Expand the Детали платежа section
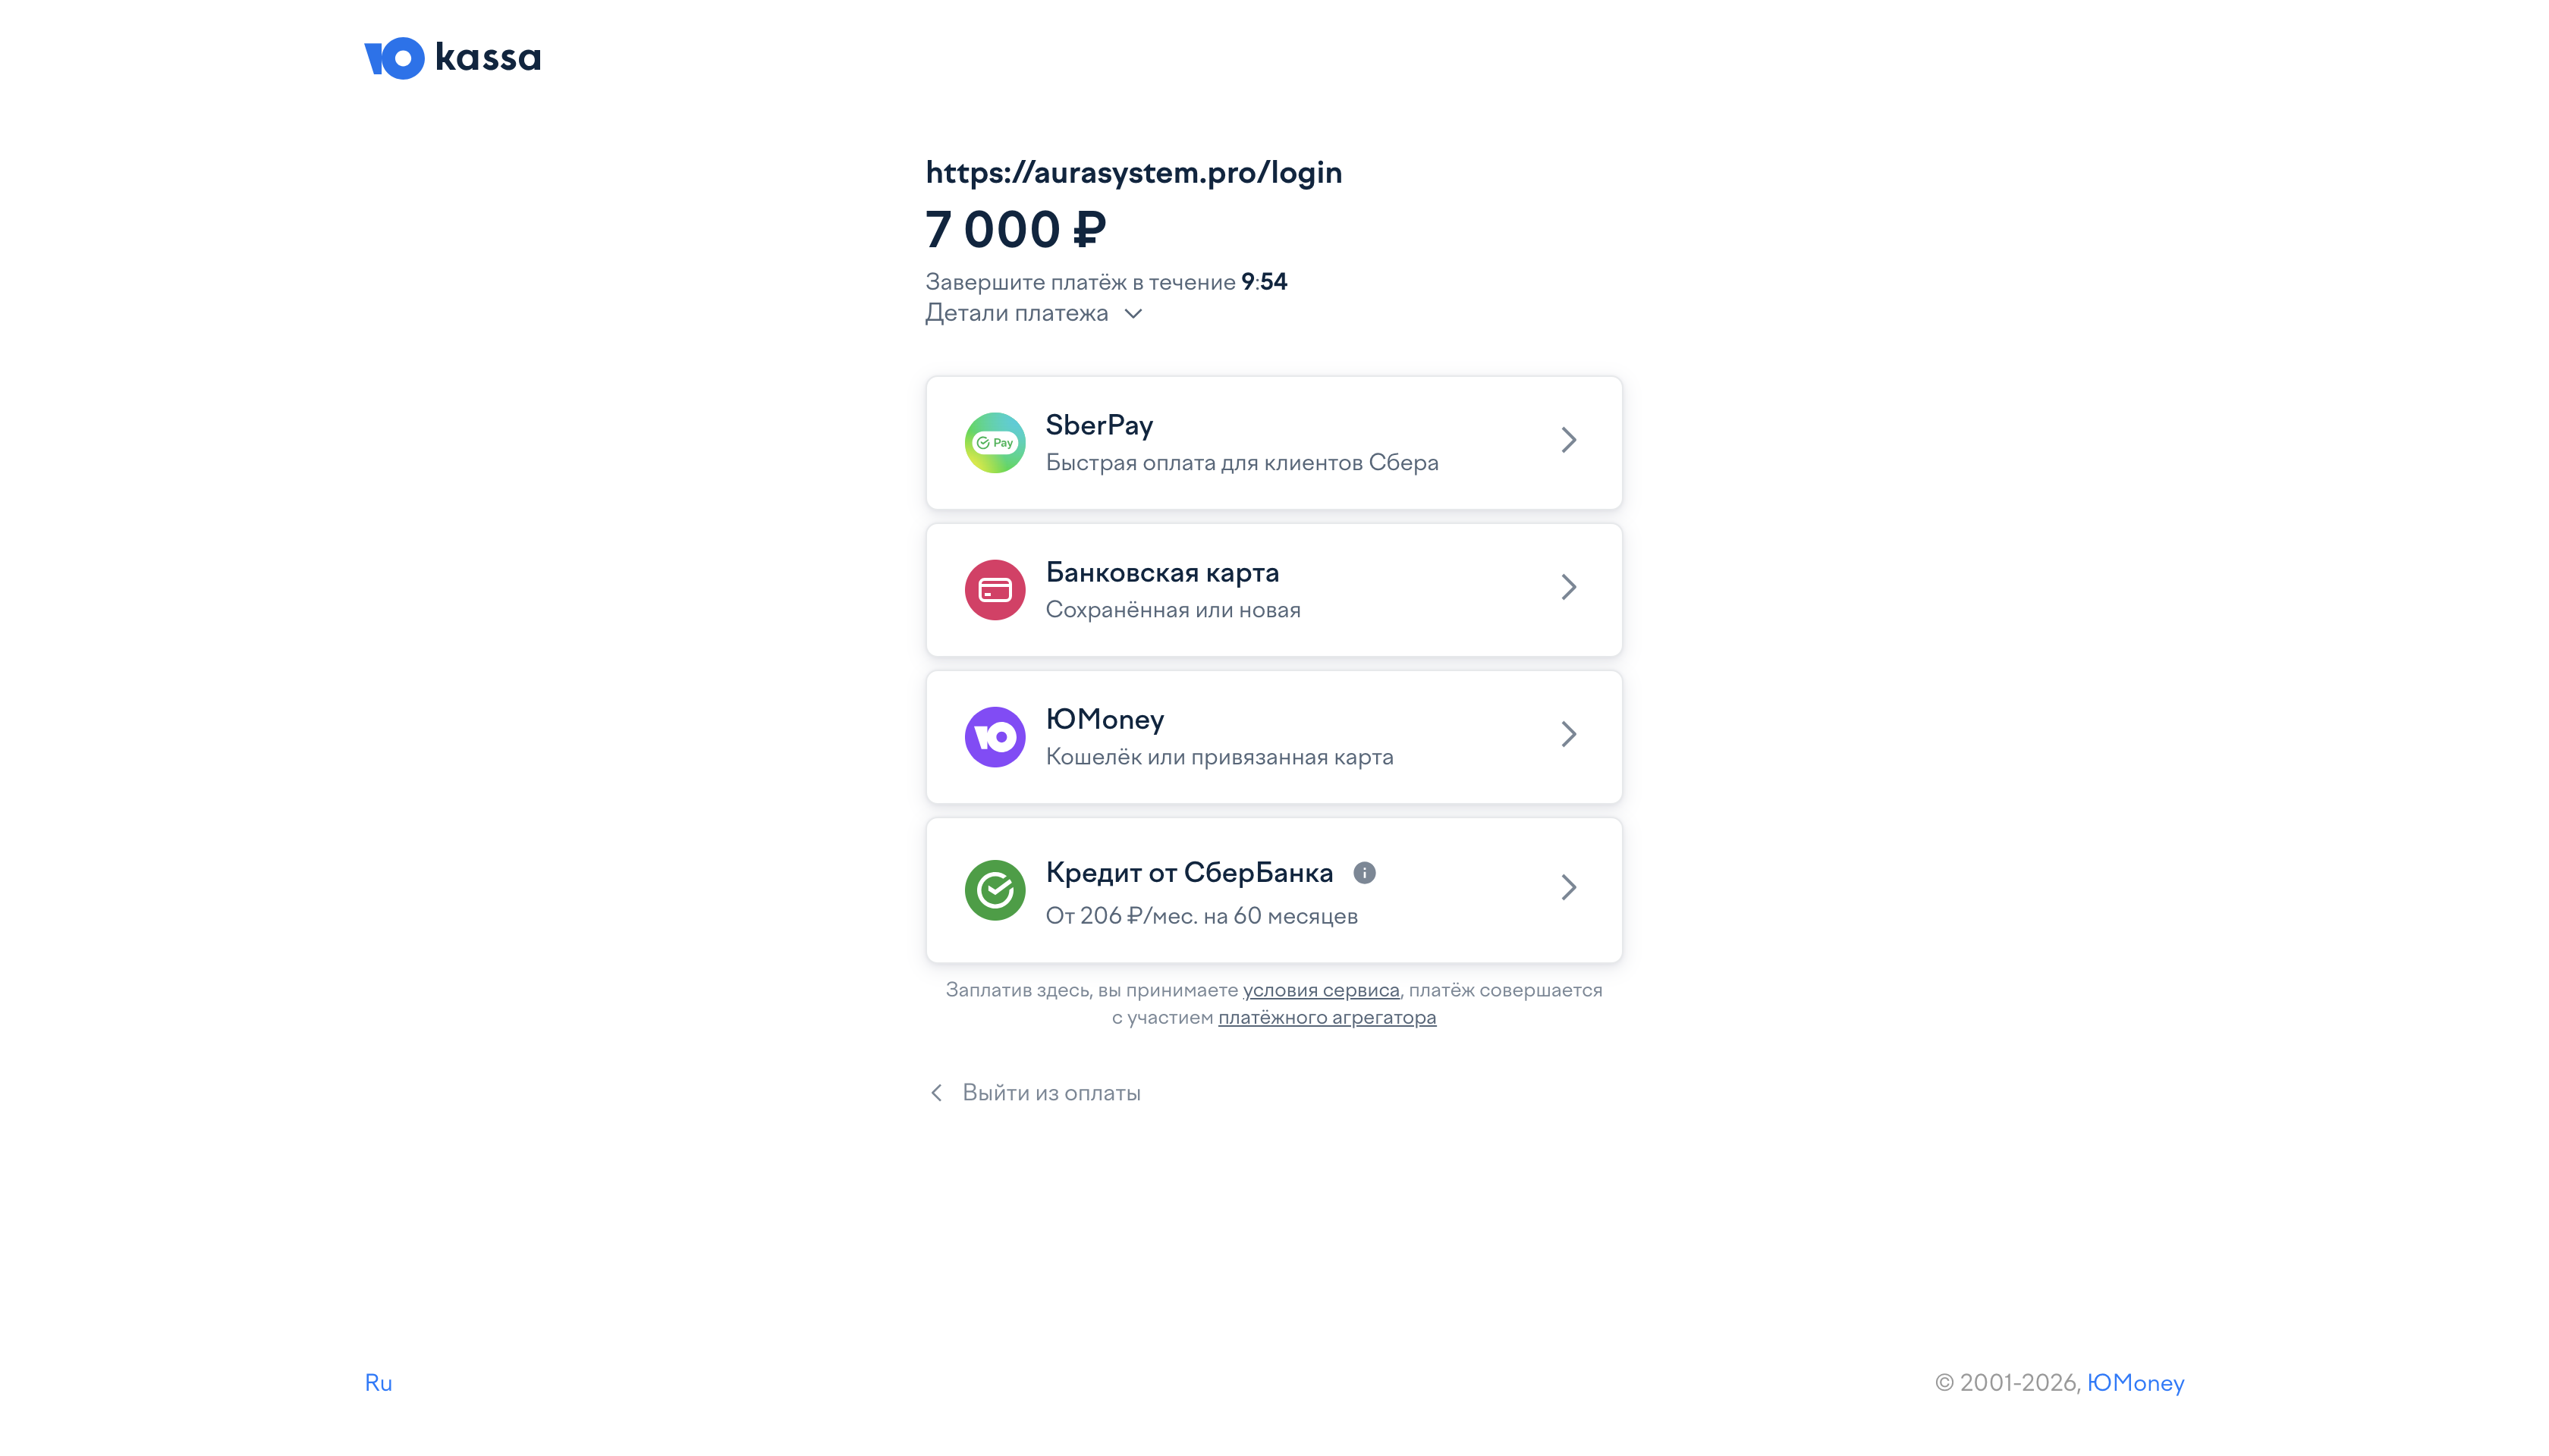Viewport: 2549px width, 1456px height. [1017, 313]
